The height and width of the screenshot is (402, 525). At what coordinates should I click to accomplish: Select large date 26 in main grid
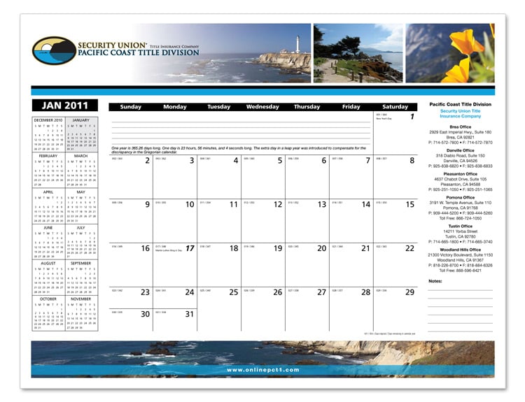tap(278, 292)
